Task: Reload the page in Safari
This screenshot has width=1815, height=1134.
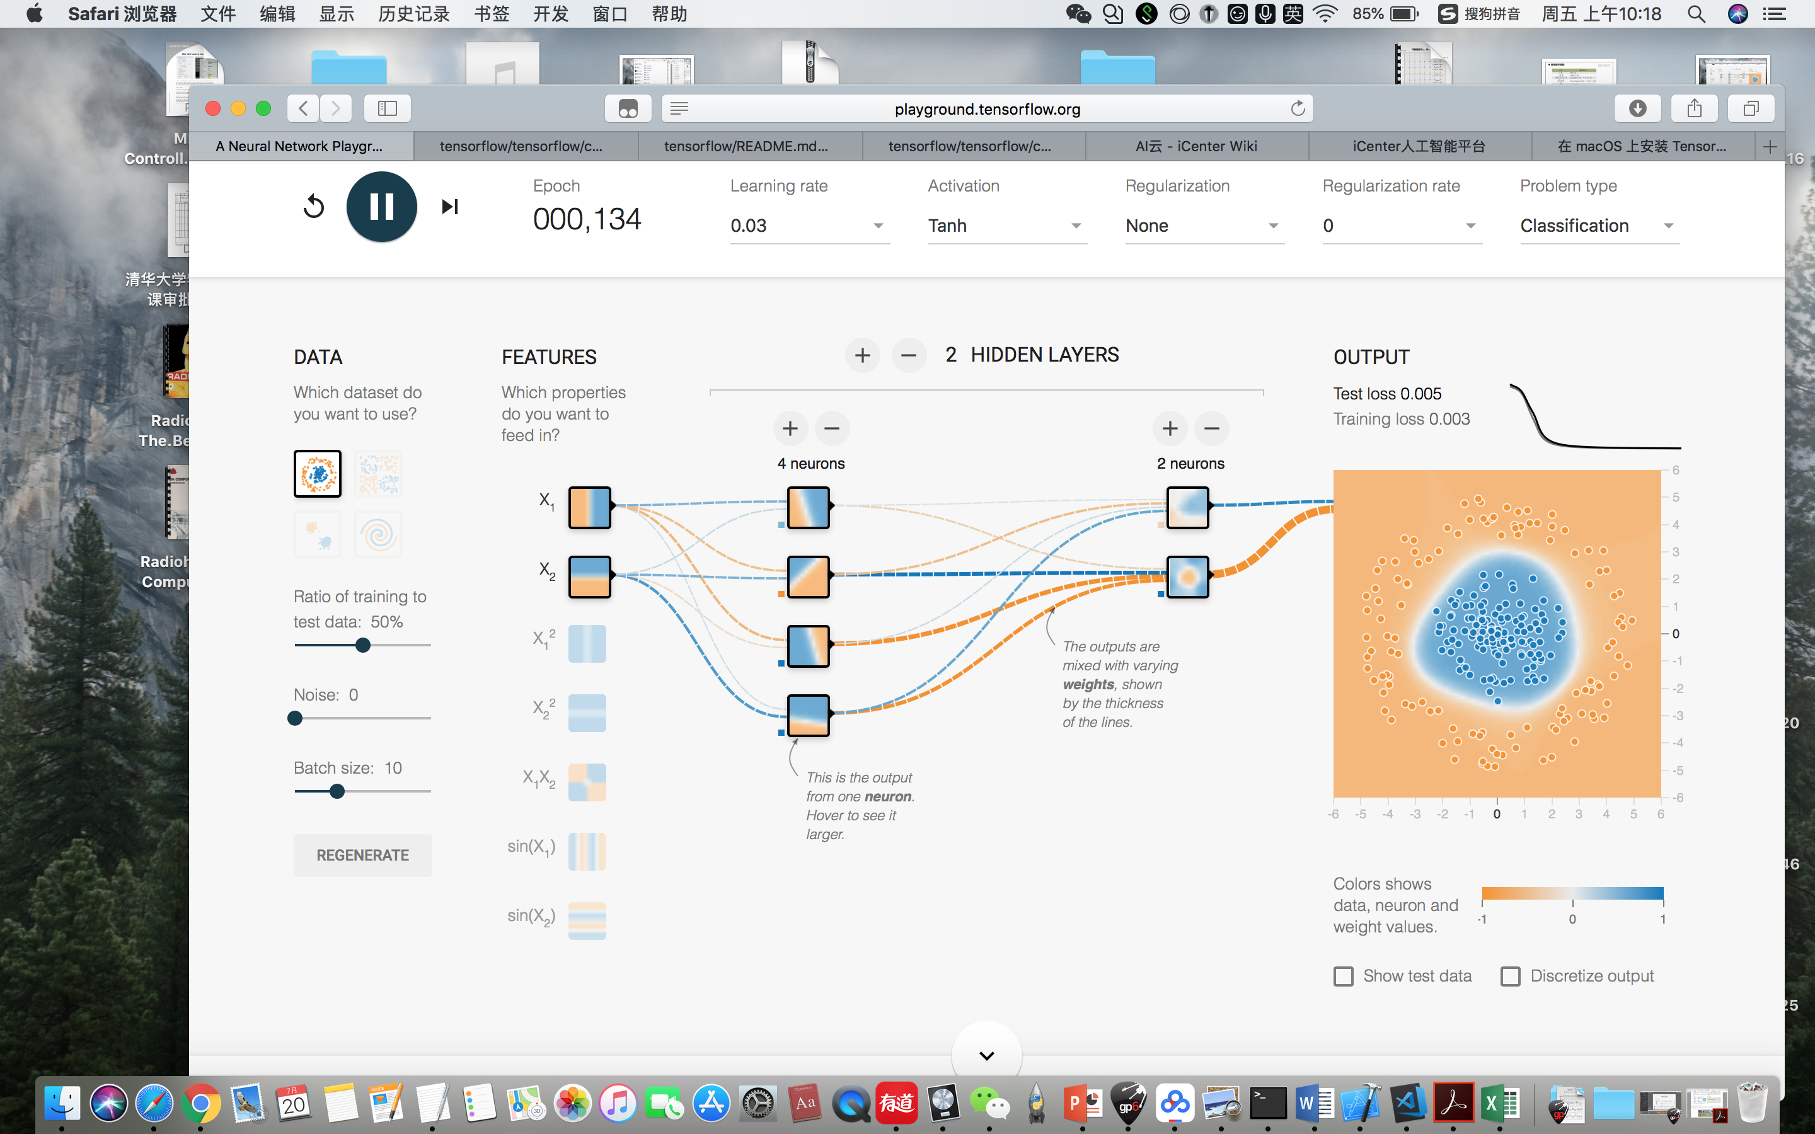Action: coord(1298,109)
